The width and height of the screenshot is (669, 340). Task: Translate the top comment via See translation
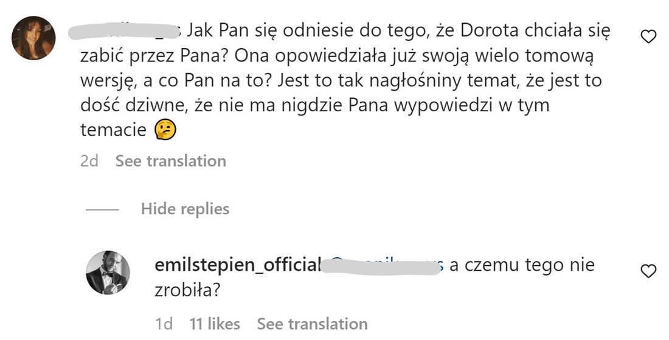pos(170,161)
